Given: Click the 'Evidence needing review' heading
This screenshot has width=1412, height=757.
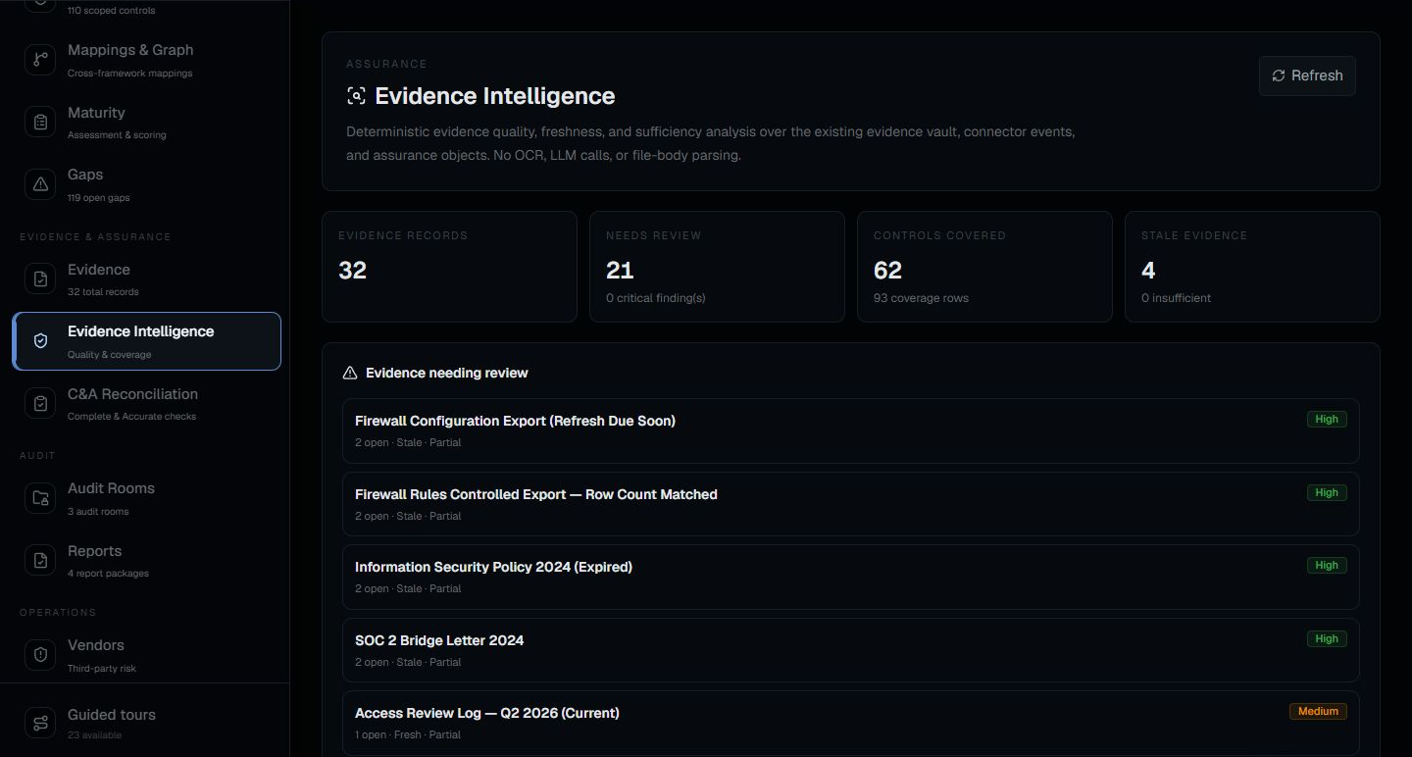Looking at the screenshot, I should tap(447, 373).
